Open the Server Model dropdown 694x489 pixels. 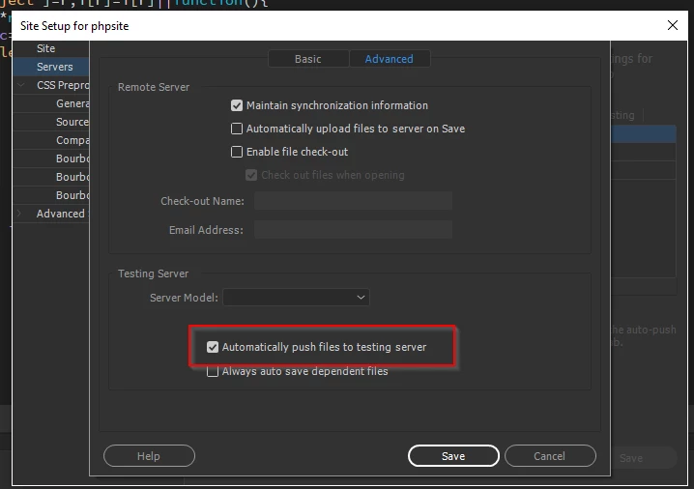[296, 298]
